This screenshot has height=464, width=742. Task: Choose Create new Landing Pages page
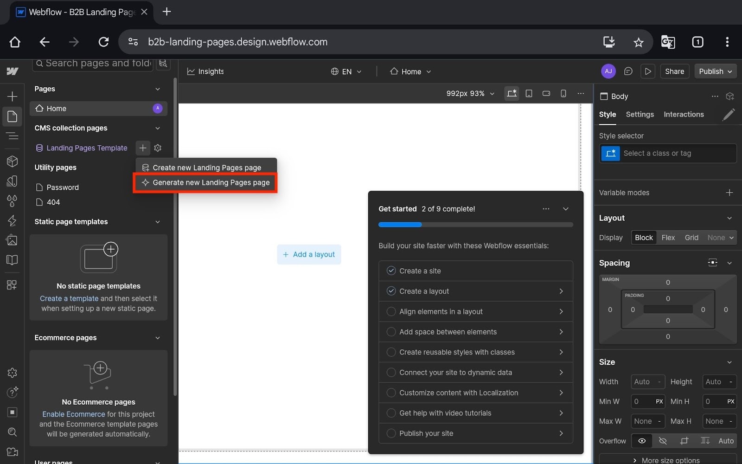206,168
